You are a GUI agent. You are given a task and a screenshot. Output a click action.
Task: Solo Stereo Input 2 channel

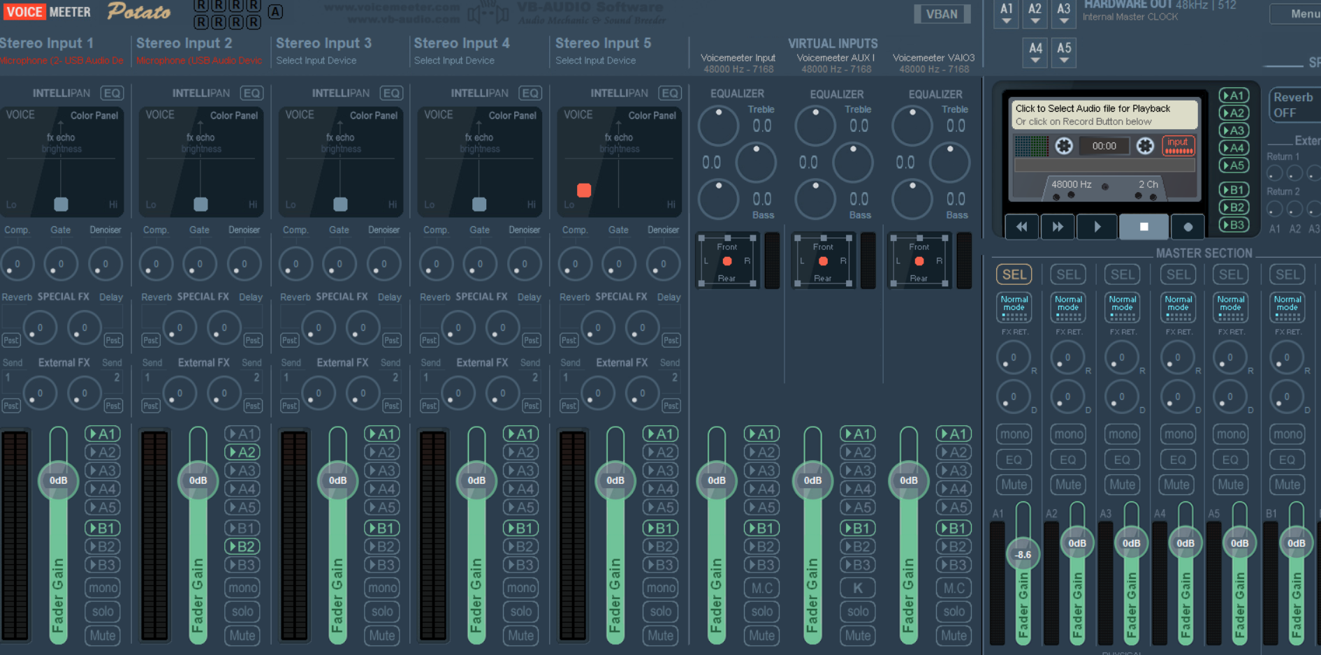[242, 612]
